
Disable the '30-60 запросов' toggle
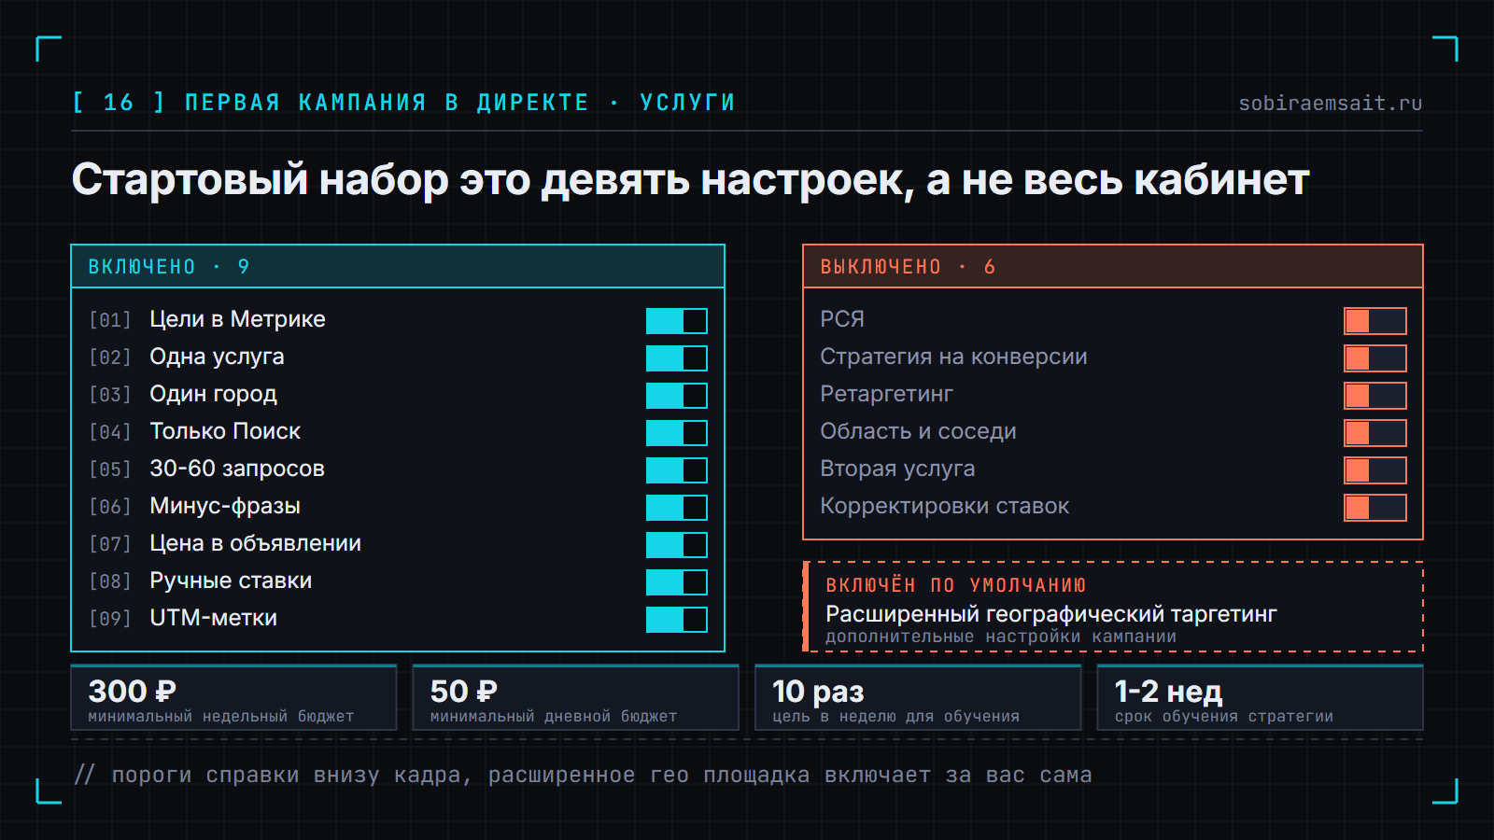tap(677, 470)
